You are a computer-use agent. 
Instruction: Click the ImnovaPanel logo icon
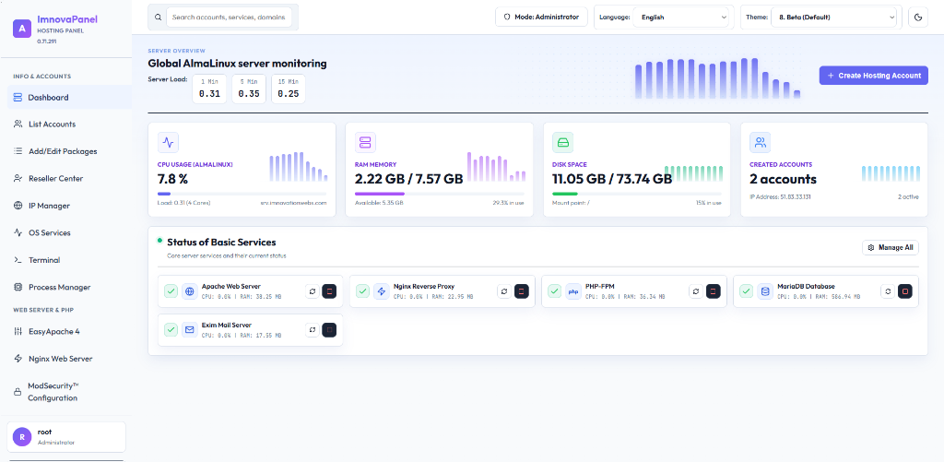coord(22,29)
